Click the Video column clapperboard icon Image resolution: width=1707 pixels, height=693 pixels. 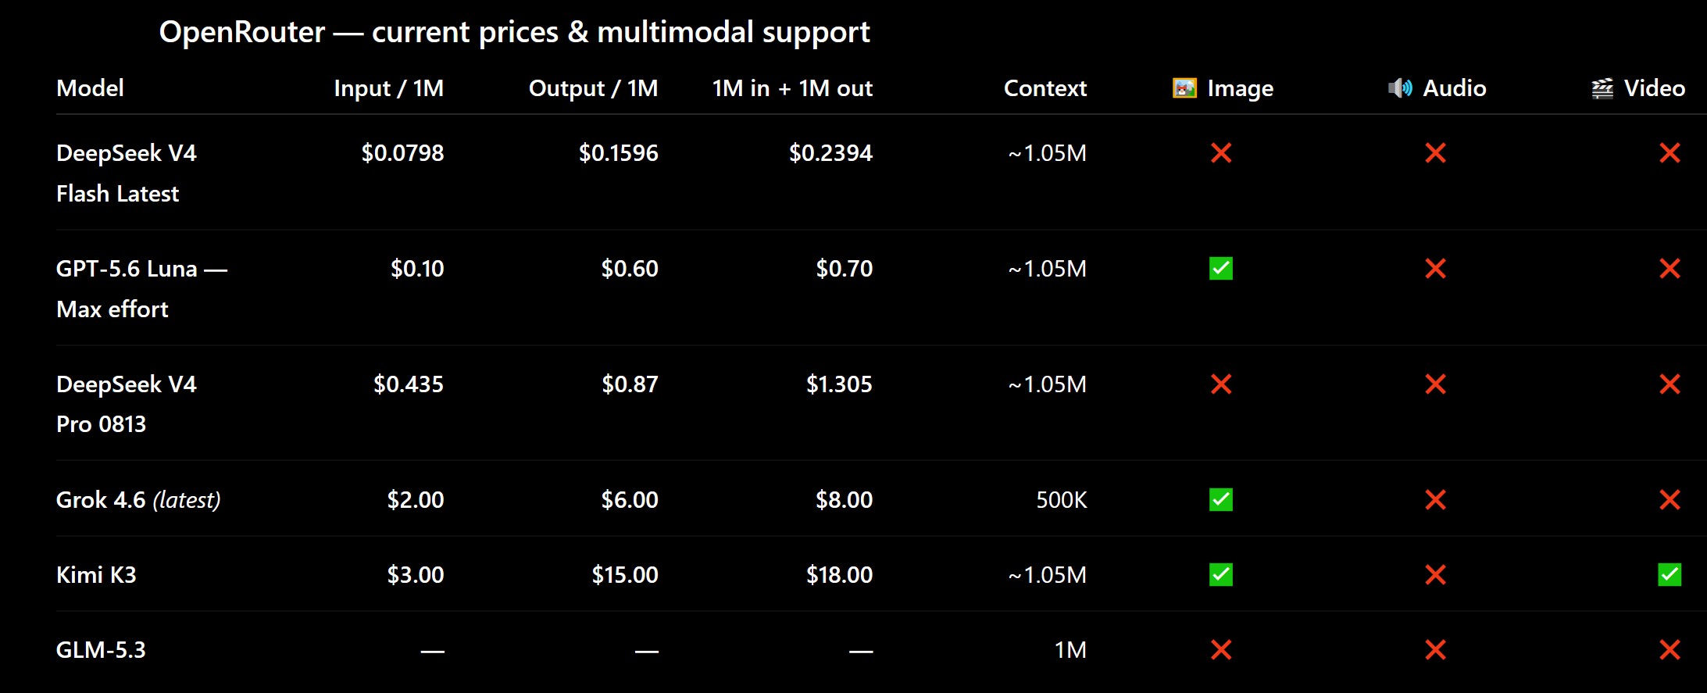pos(1602,88)
